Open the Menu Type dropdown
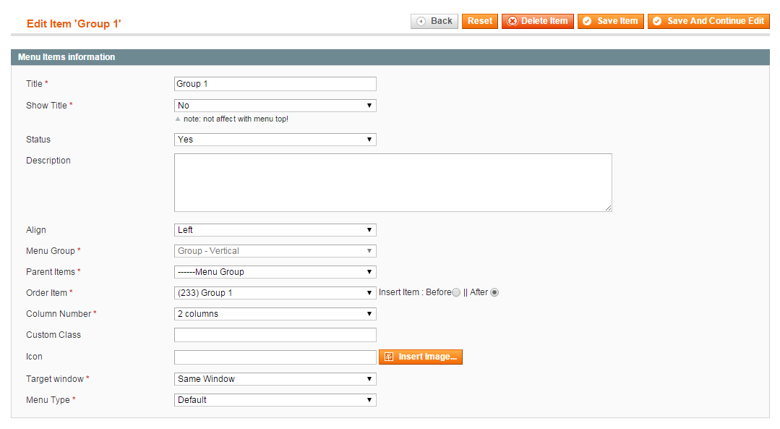The height and width of the screenshot is (429, 780). [275, 400]
